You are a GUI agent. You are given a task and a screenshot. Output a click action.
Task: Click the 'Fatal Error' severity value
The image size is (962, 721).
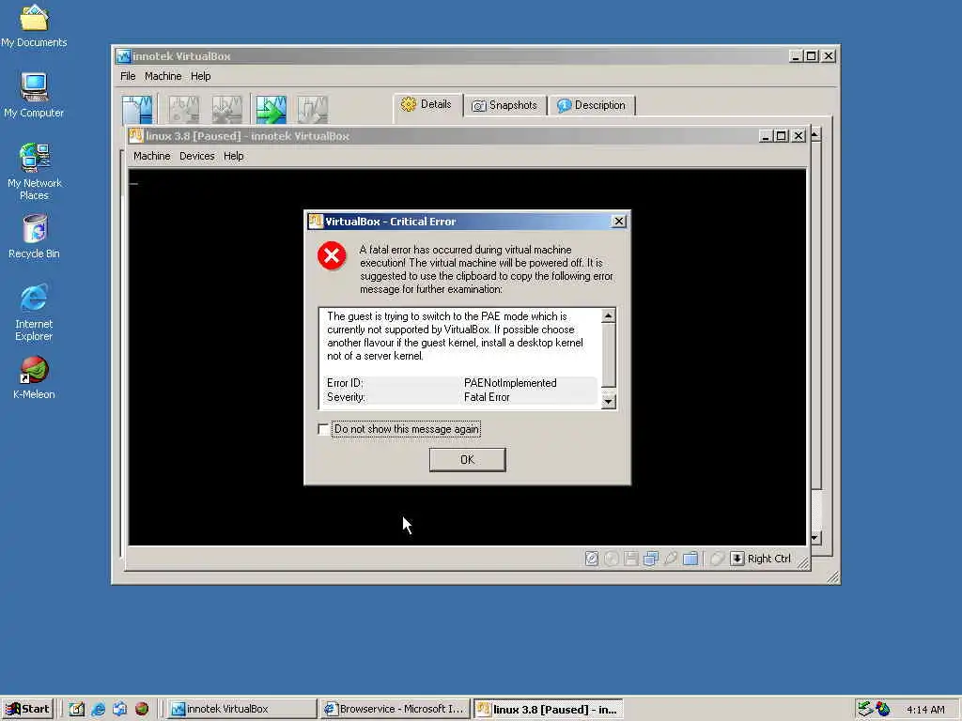pyautogui.click(x=487, y=397)
